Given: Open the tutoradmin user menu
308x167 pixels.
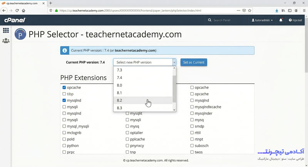Looking at the screenshot, I should (x=262, y=20).
